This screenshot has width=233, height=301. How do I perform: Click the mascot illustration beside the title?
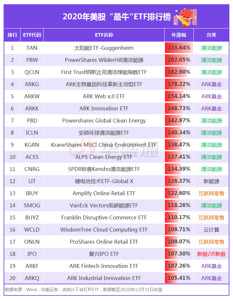185,17
